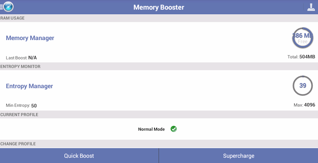Select the Normal Mode profile label
The height and width of the screenshot is (163, 318).
pyautogui.click(x=151, y=129)
